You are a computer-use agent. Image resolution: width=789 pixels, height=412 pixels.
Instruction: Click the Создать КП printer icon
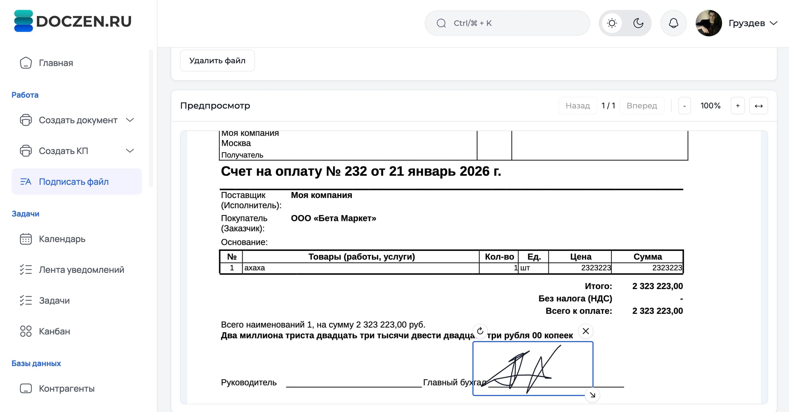(x=26, y=151)
